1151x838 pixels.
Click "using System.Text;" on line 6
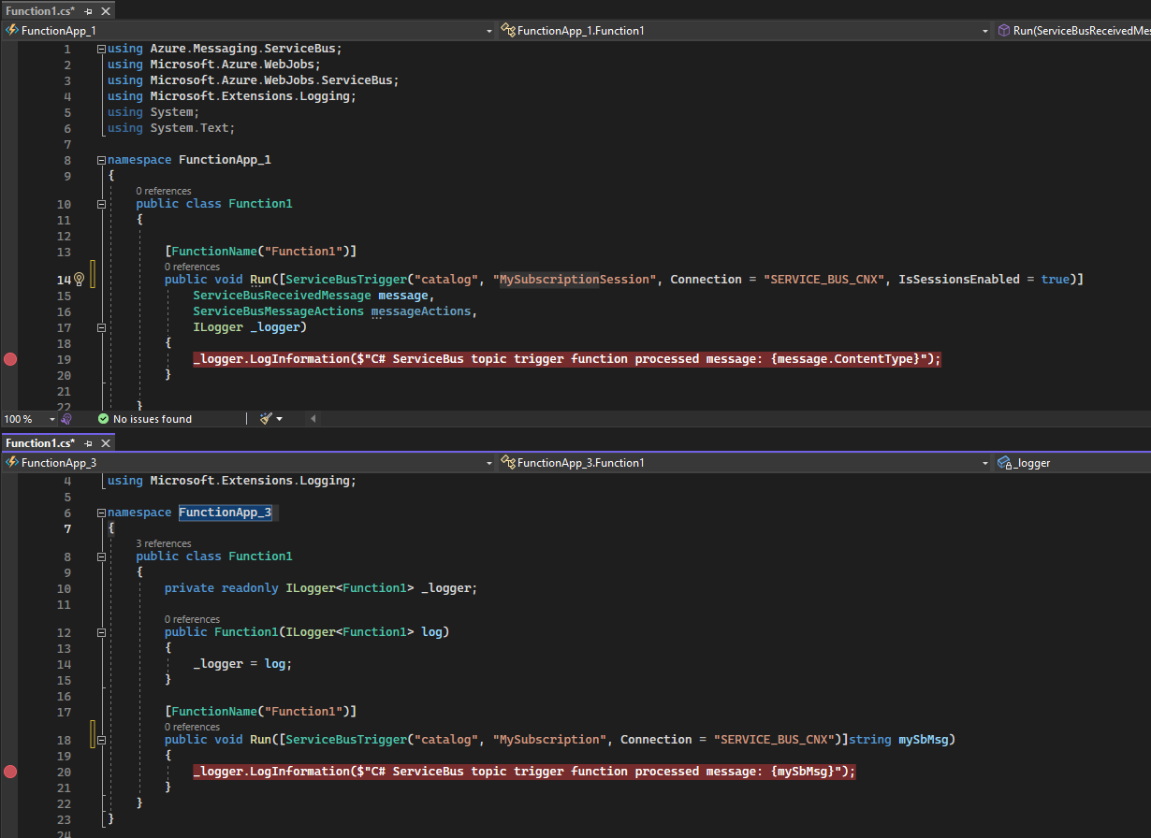tap(171, 128)
